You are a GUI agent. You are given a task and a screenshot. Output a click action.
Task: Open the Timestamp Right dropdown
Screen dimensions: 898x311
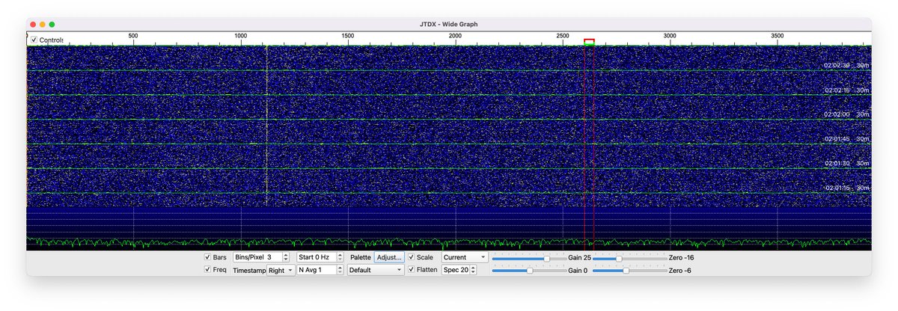click(281, 270)
